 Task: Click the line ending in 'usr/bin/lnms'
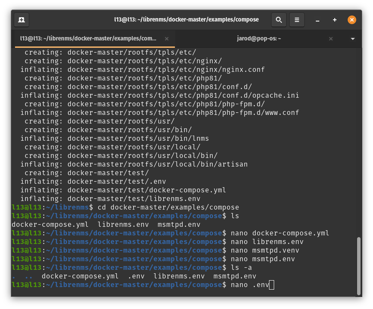coord(115,139)
